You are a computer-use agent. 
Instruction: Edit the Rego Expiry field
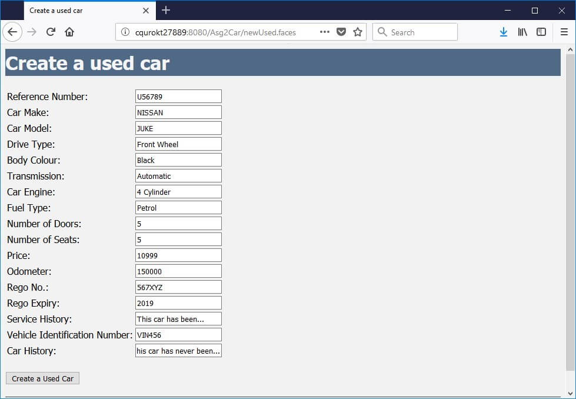[178, 302]
